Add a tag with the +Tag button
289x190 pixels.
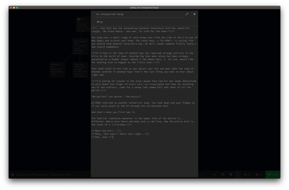pos(100,22)
